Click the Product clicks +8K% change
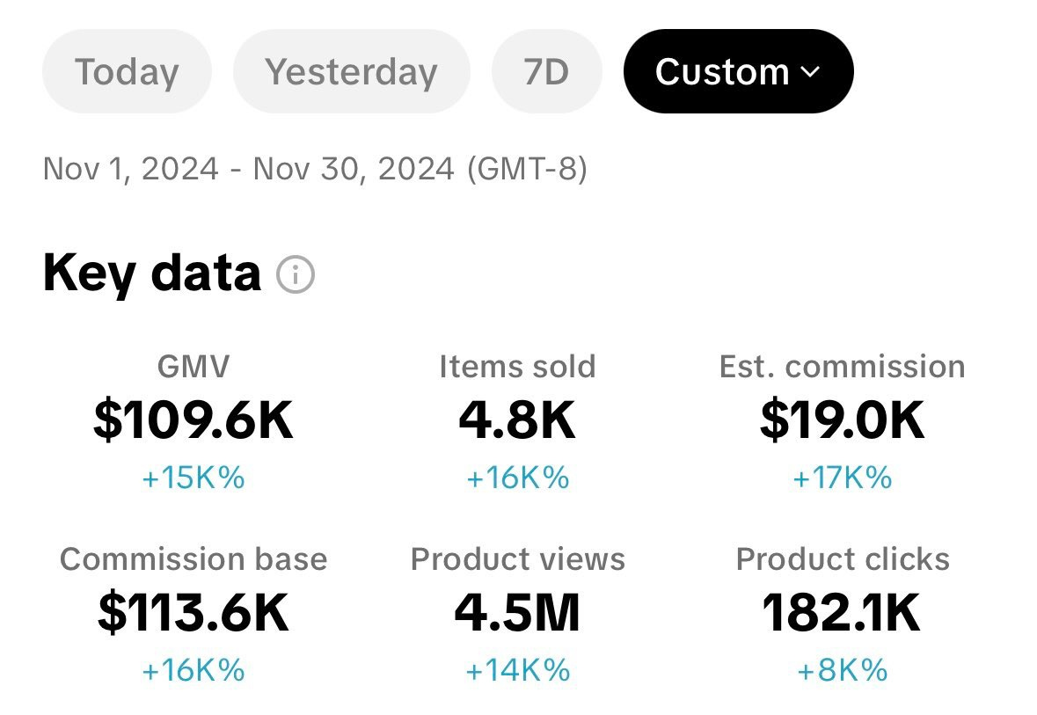Screen dimensions: 1037x715 coord(842,671)
